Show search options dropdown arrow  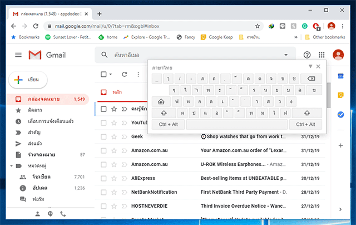(286, 55)
